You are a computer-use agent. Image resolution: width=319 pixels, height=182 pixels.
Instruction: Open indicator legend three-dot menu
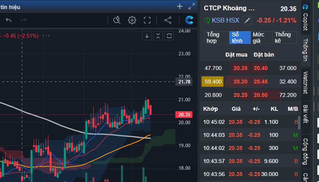pos(46,36)
